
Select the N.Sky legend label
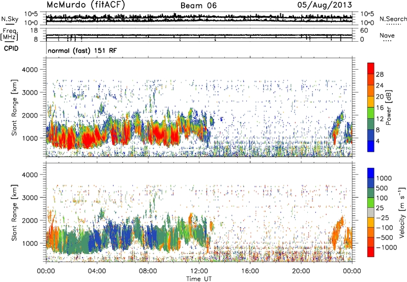click(x=10, y=19)
